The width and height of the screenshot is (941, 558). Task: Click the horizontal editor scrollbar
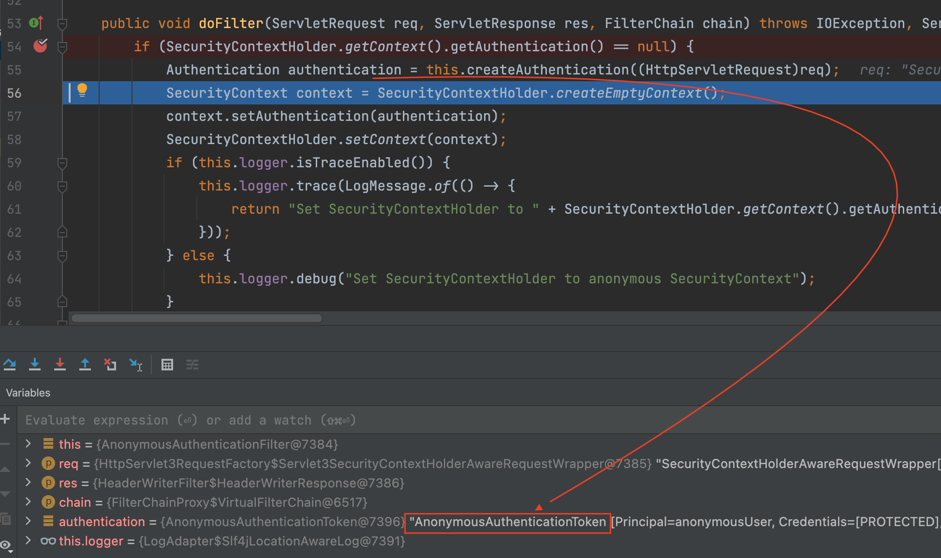click(x=196, y=318)
